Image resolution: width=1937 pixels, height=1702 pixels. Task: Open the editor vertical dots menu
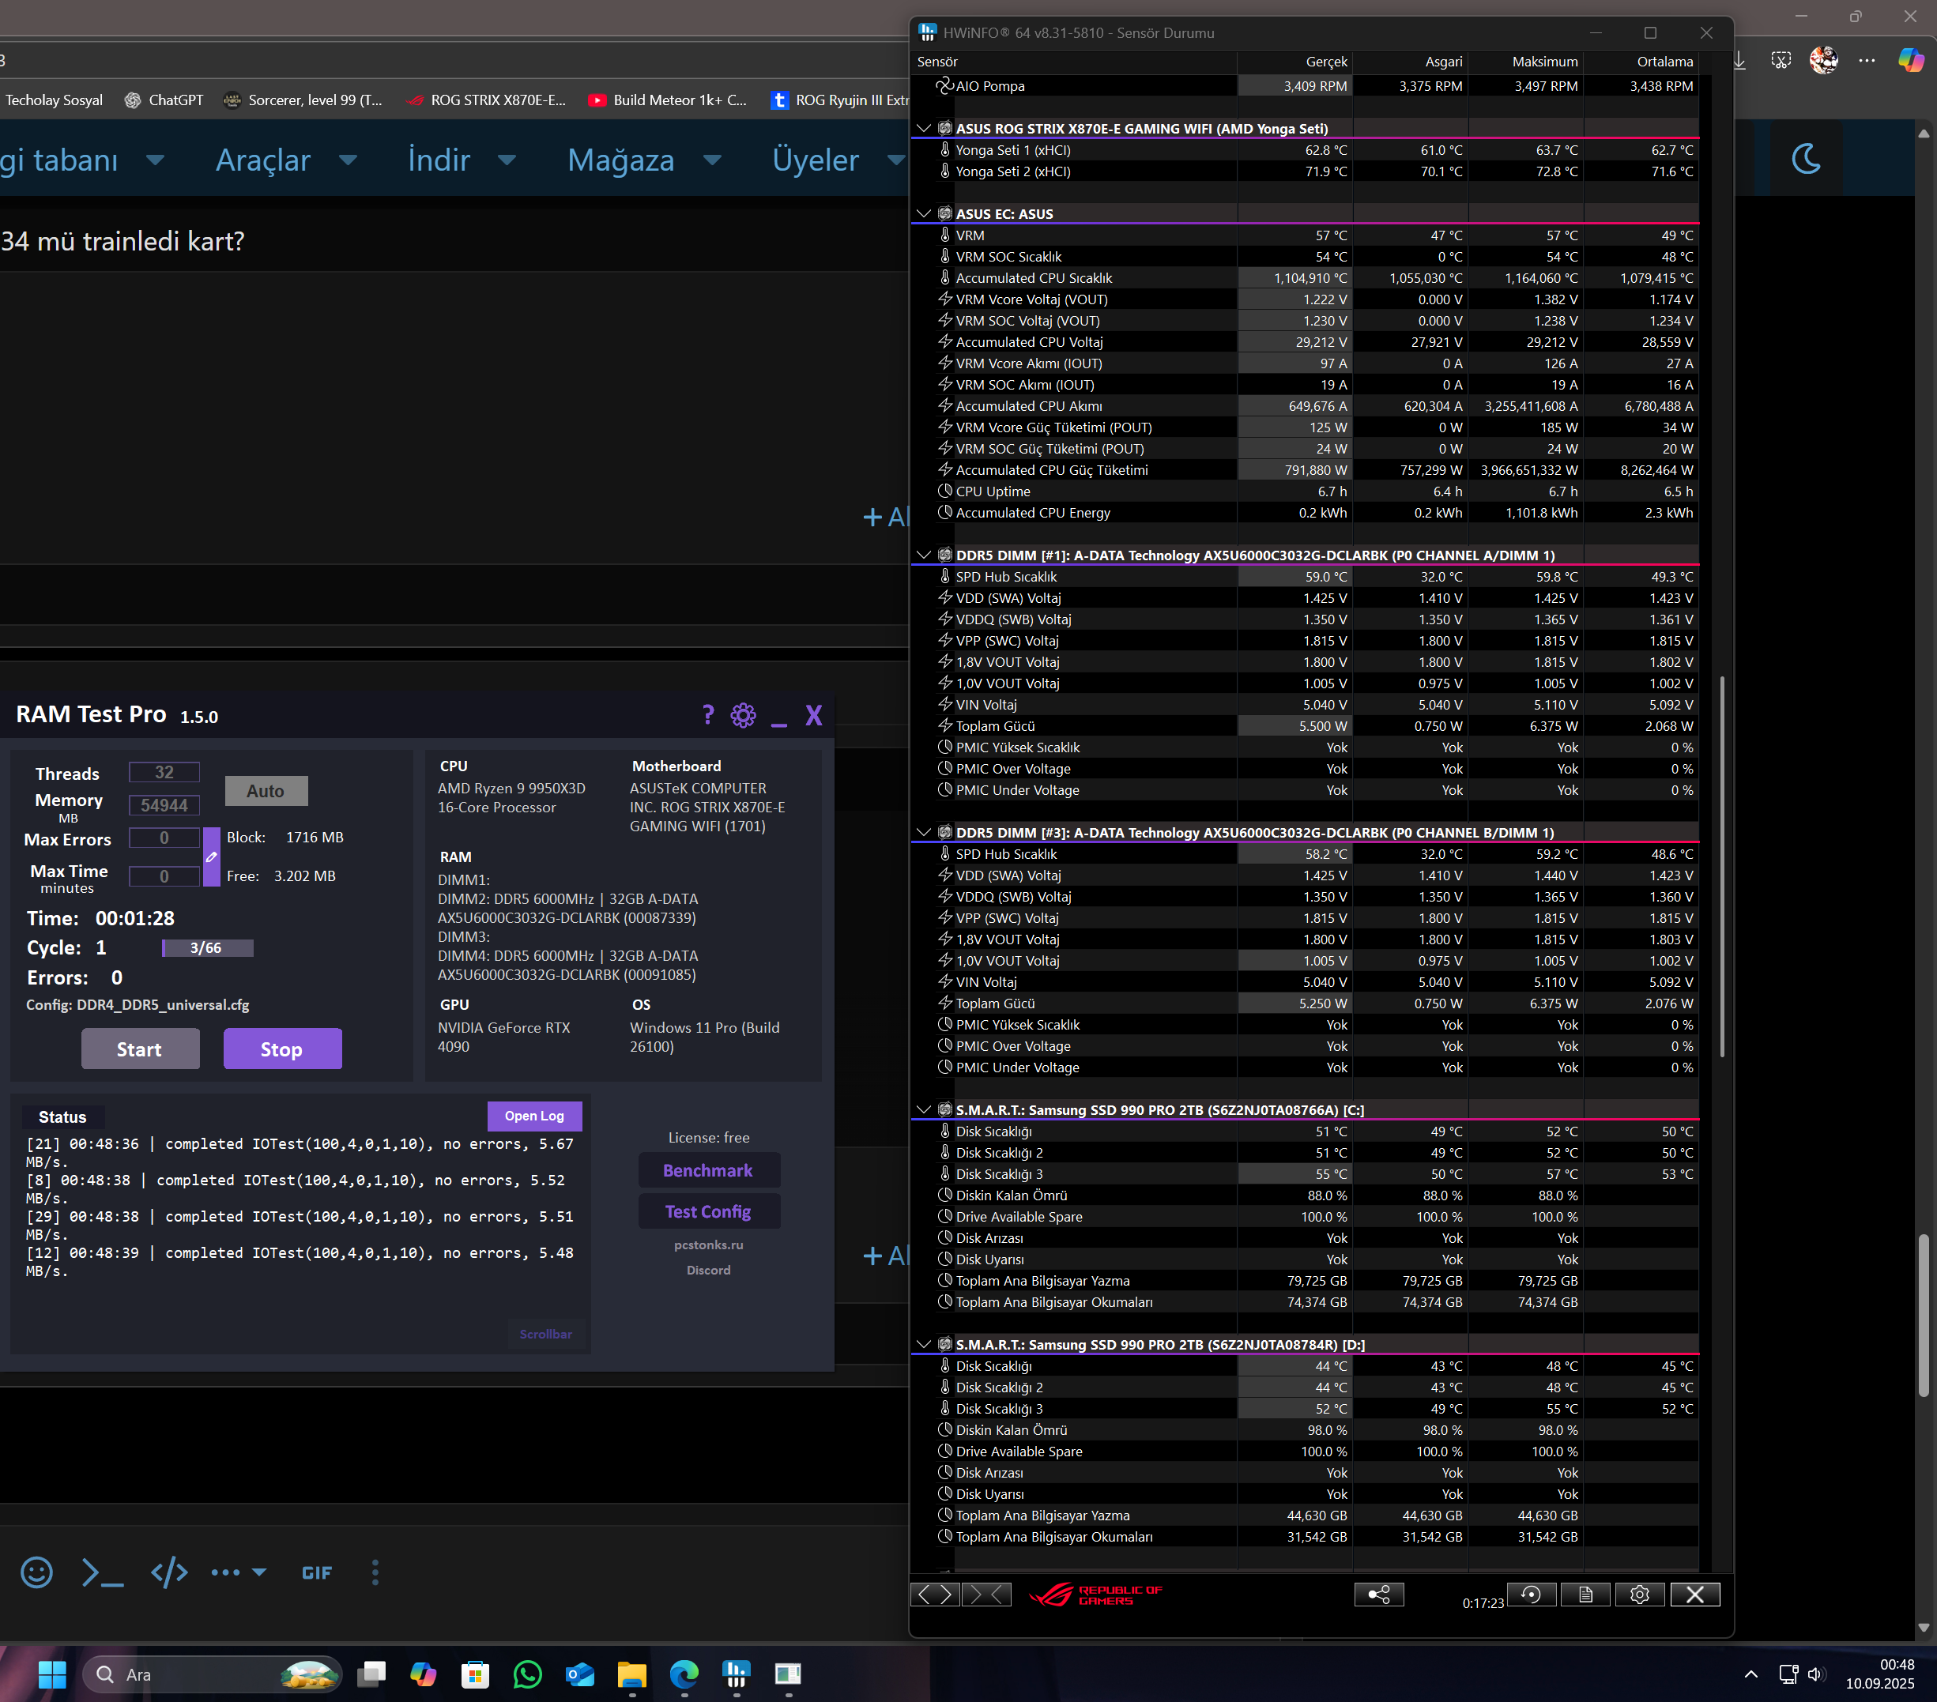pos(375,1573)
